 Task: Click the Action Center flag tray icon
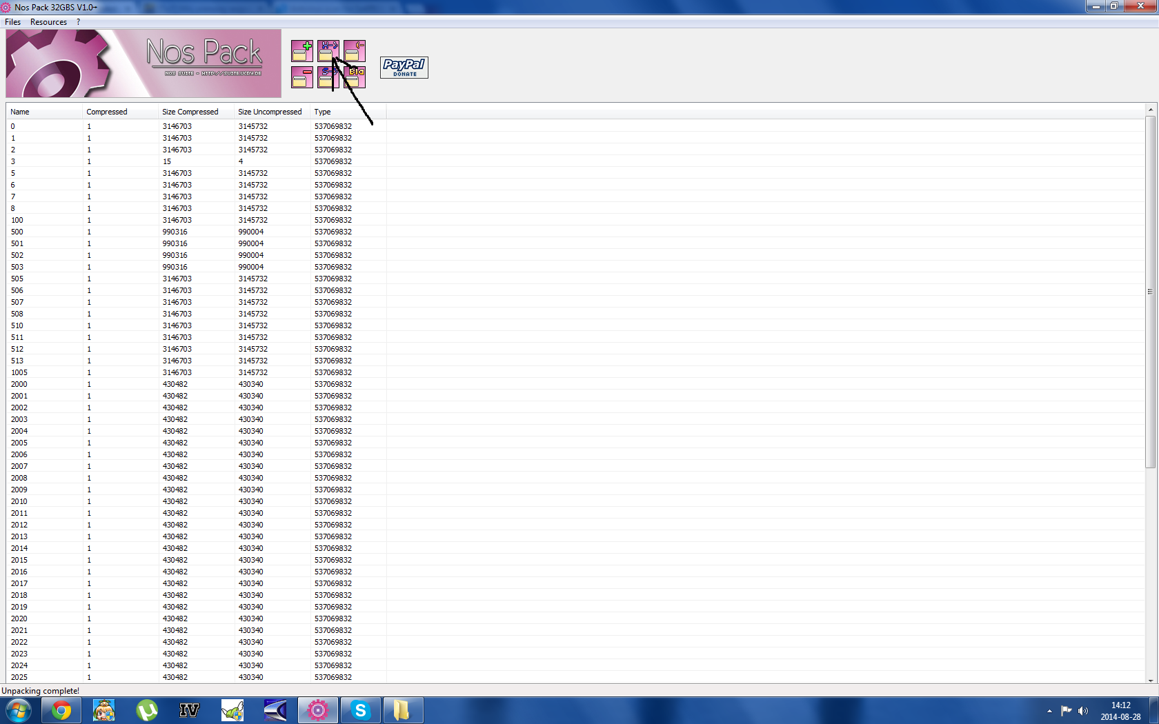click(x=1067, y=711)
